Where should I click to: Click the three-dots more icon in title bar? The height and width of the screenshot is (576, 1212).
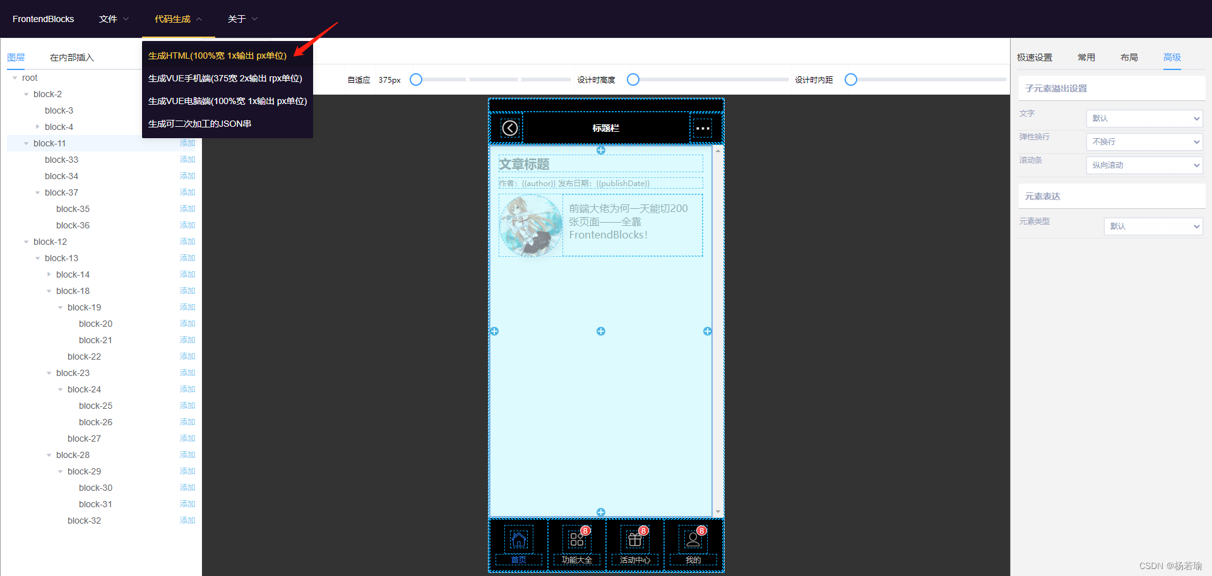coord(703,128)
